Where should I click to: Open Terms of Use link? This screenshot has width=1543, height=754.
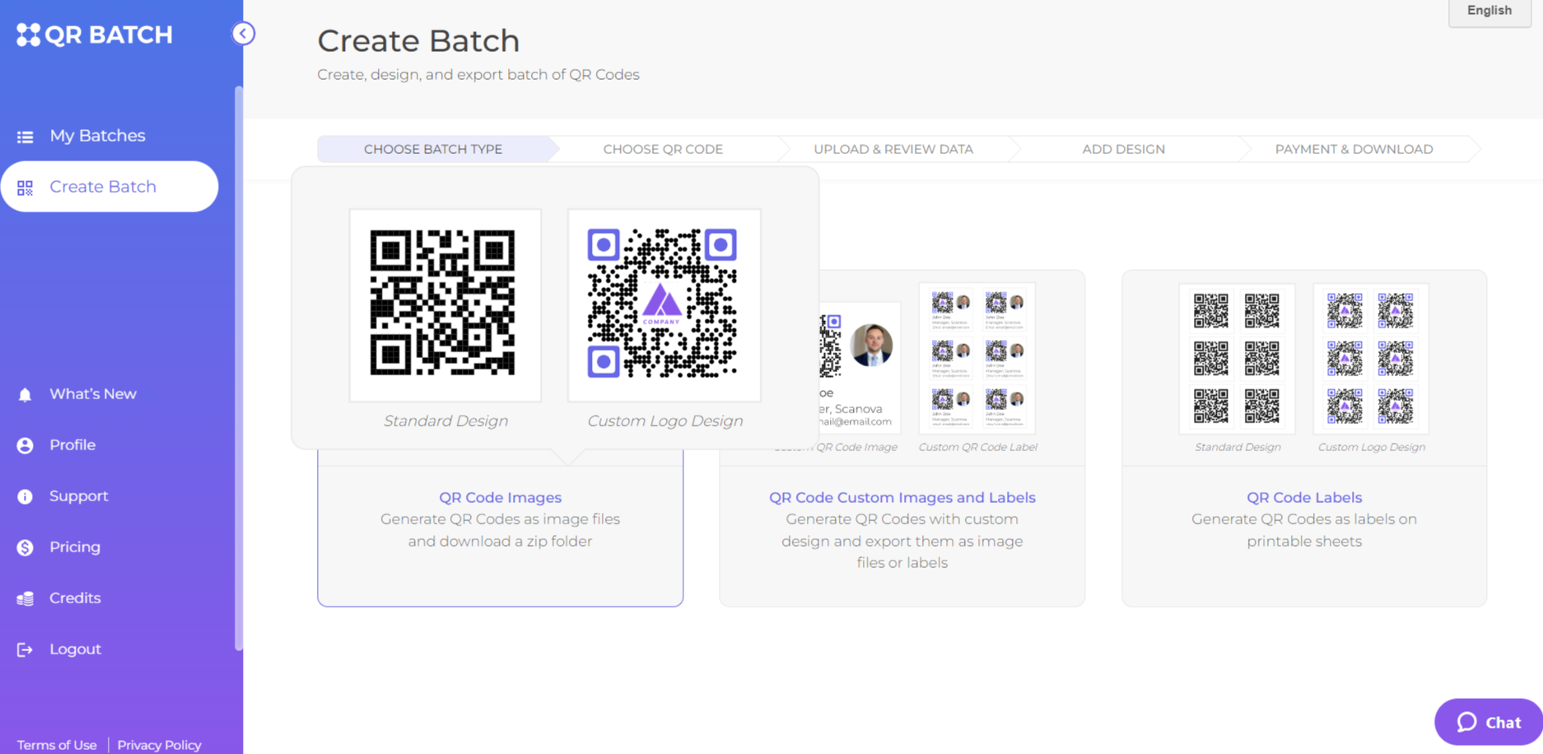pyautogui.click(x=57, y=745)
